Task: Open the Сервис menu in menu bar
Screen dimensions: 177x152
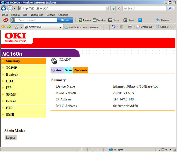Action: (51, 15)
